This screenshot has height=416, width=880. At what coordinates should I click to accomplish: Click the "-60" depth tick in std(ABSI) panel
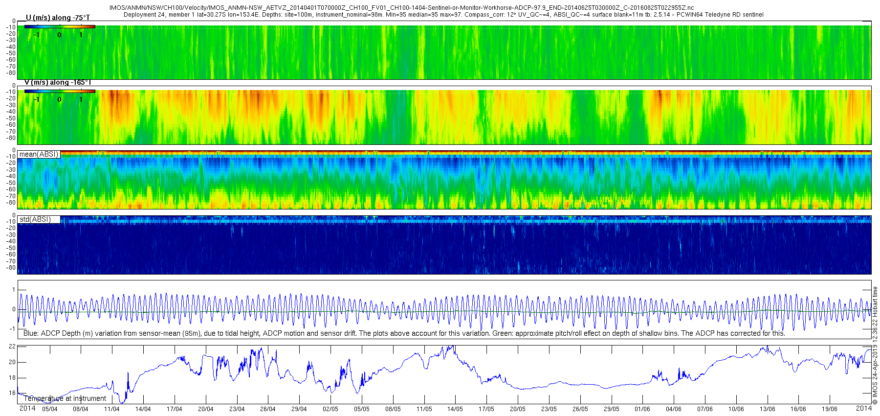tap(11, 254)
